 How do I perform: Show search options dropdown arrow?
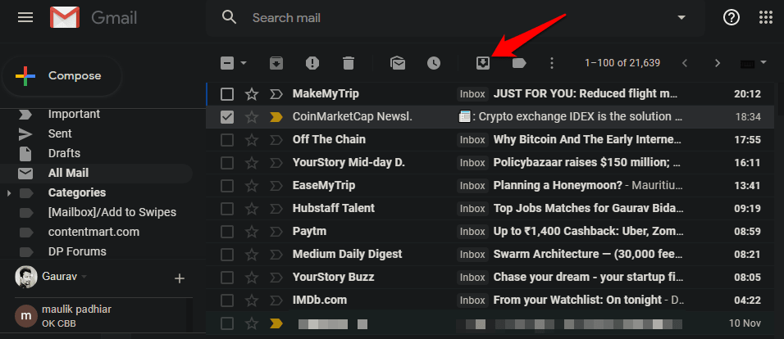(x=681, y=18)
